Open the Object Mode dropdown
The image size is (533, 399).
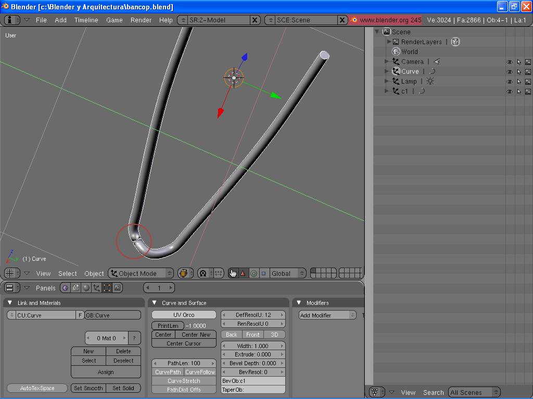pyautogui.click(x=141, y=273)
